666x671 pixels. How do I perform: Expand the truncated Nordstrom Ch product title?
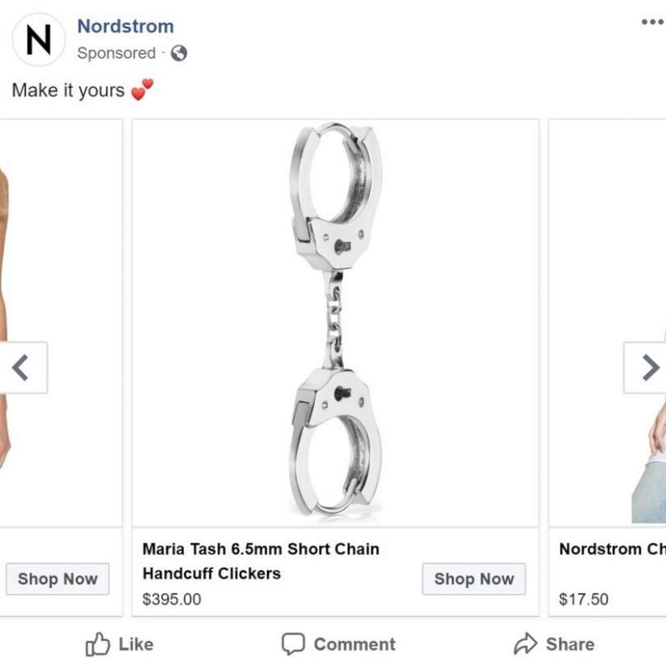(611, 549)
